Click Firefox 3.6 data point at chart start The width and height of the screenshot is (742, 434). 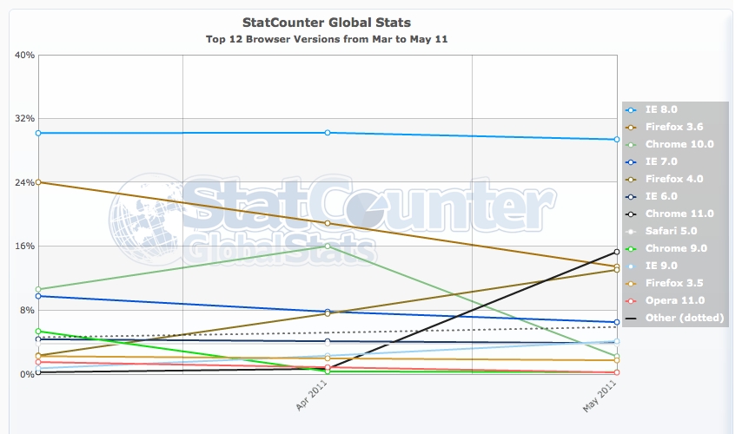pos(38,182)
